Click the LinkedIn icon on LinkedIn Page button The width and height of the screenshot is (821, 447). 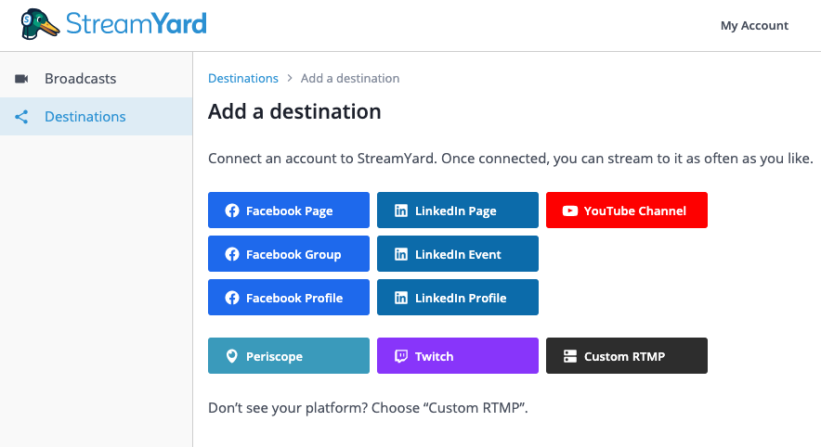click(401, 211)
